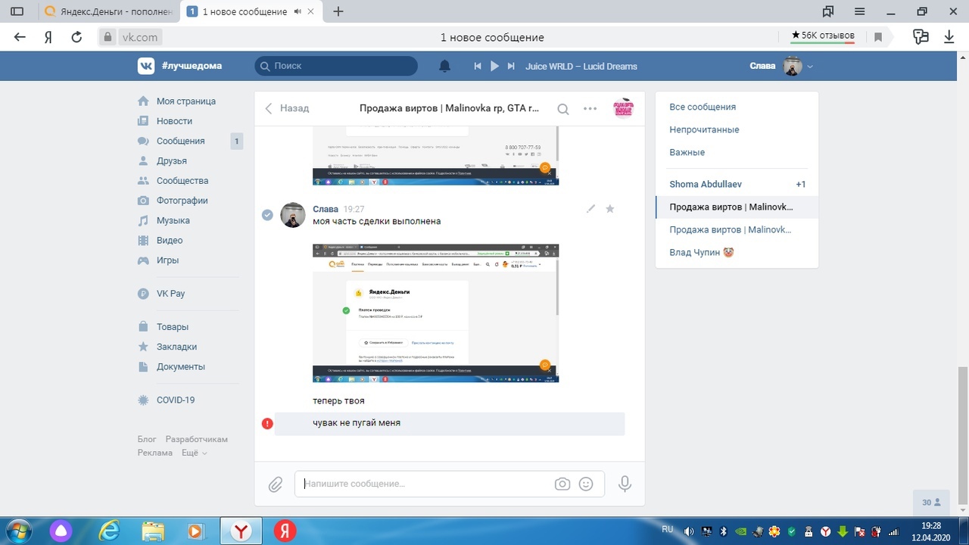Record a voice message with microphone

(625, 484)
